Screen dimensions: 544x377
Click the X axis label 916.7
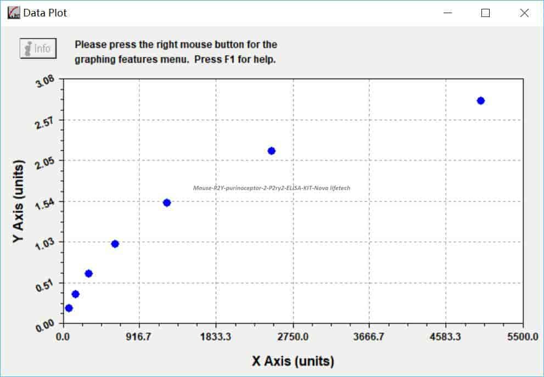(138, 337)
